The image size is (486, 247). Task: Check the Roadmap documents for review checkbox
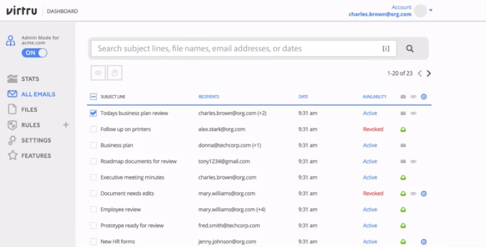pyautogui.click(x=93, y=161)
